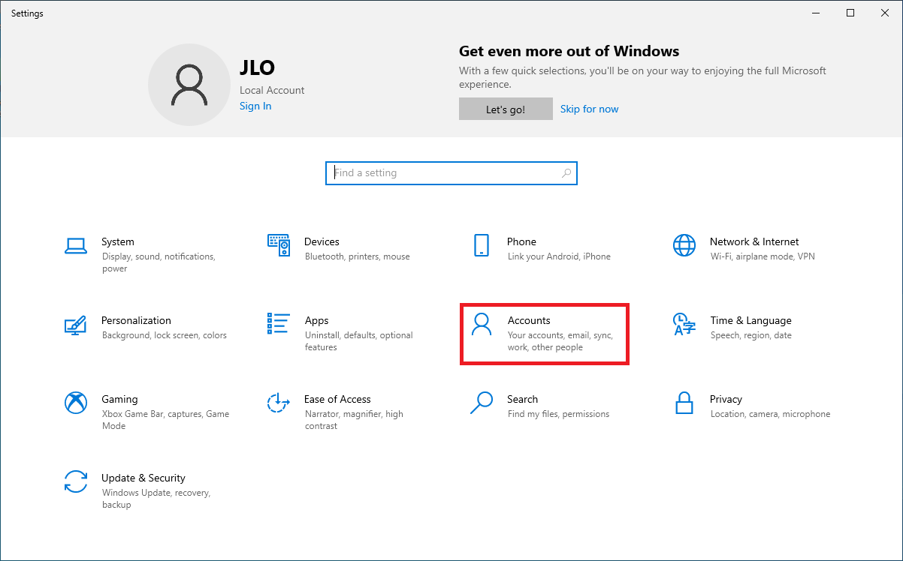Select the Apps category label
The width and height of the screenshot is (903, 561).
tap(316, 320)
